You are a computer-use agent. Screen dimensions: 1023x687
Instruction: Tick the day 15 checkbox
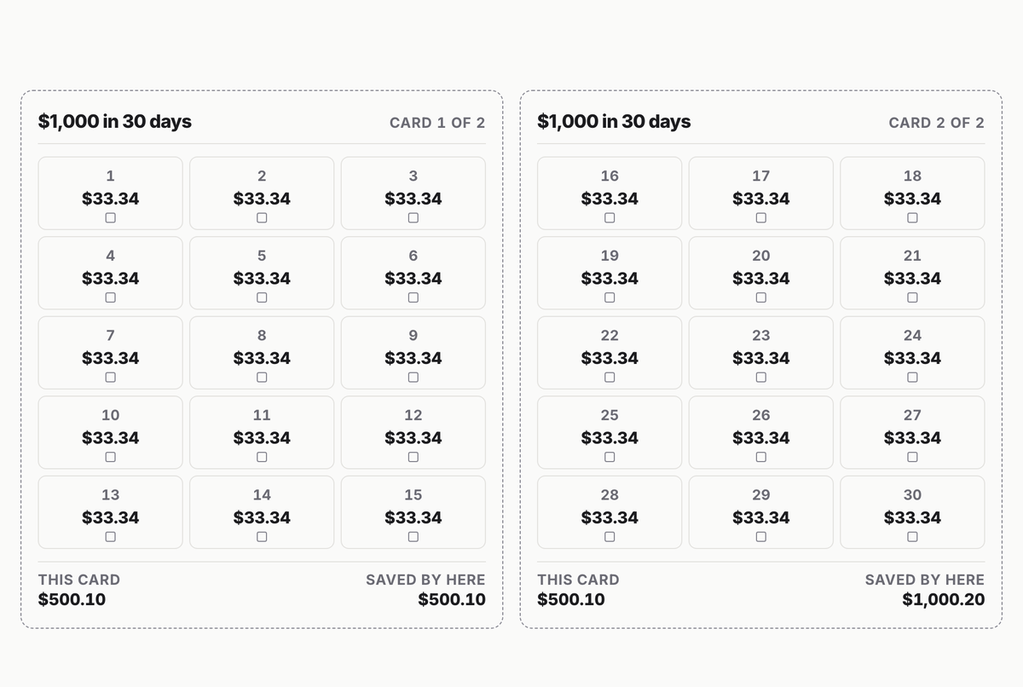click(x=413, y=536)
